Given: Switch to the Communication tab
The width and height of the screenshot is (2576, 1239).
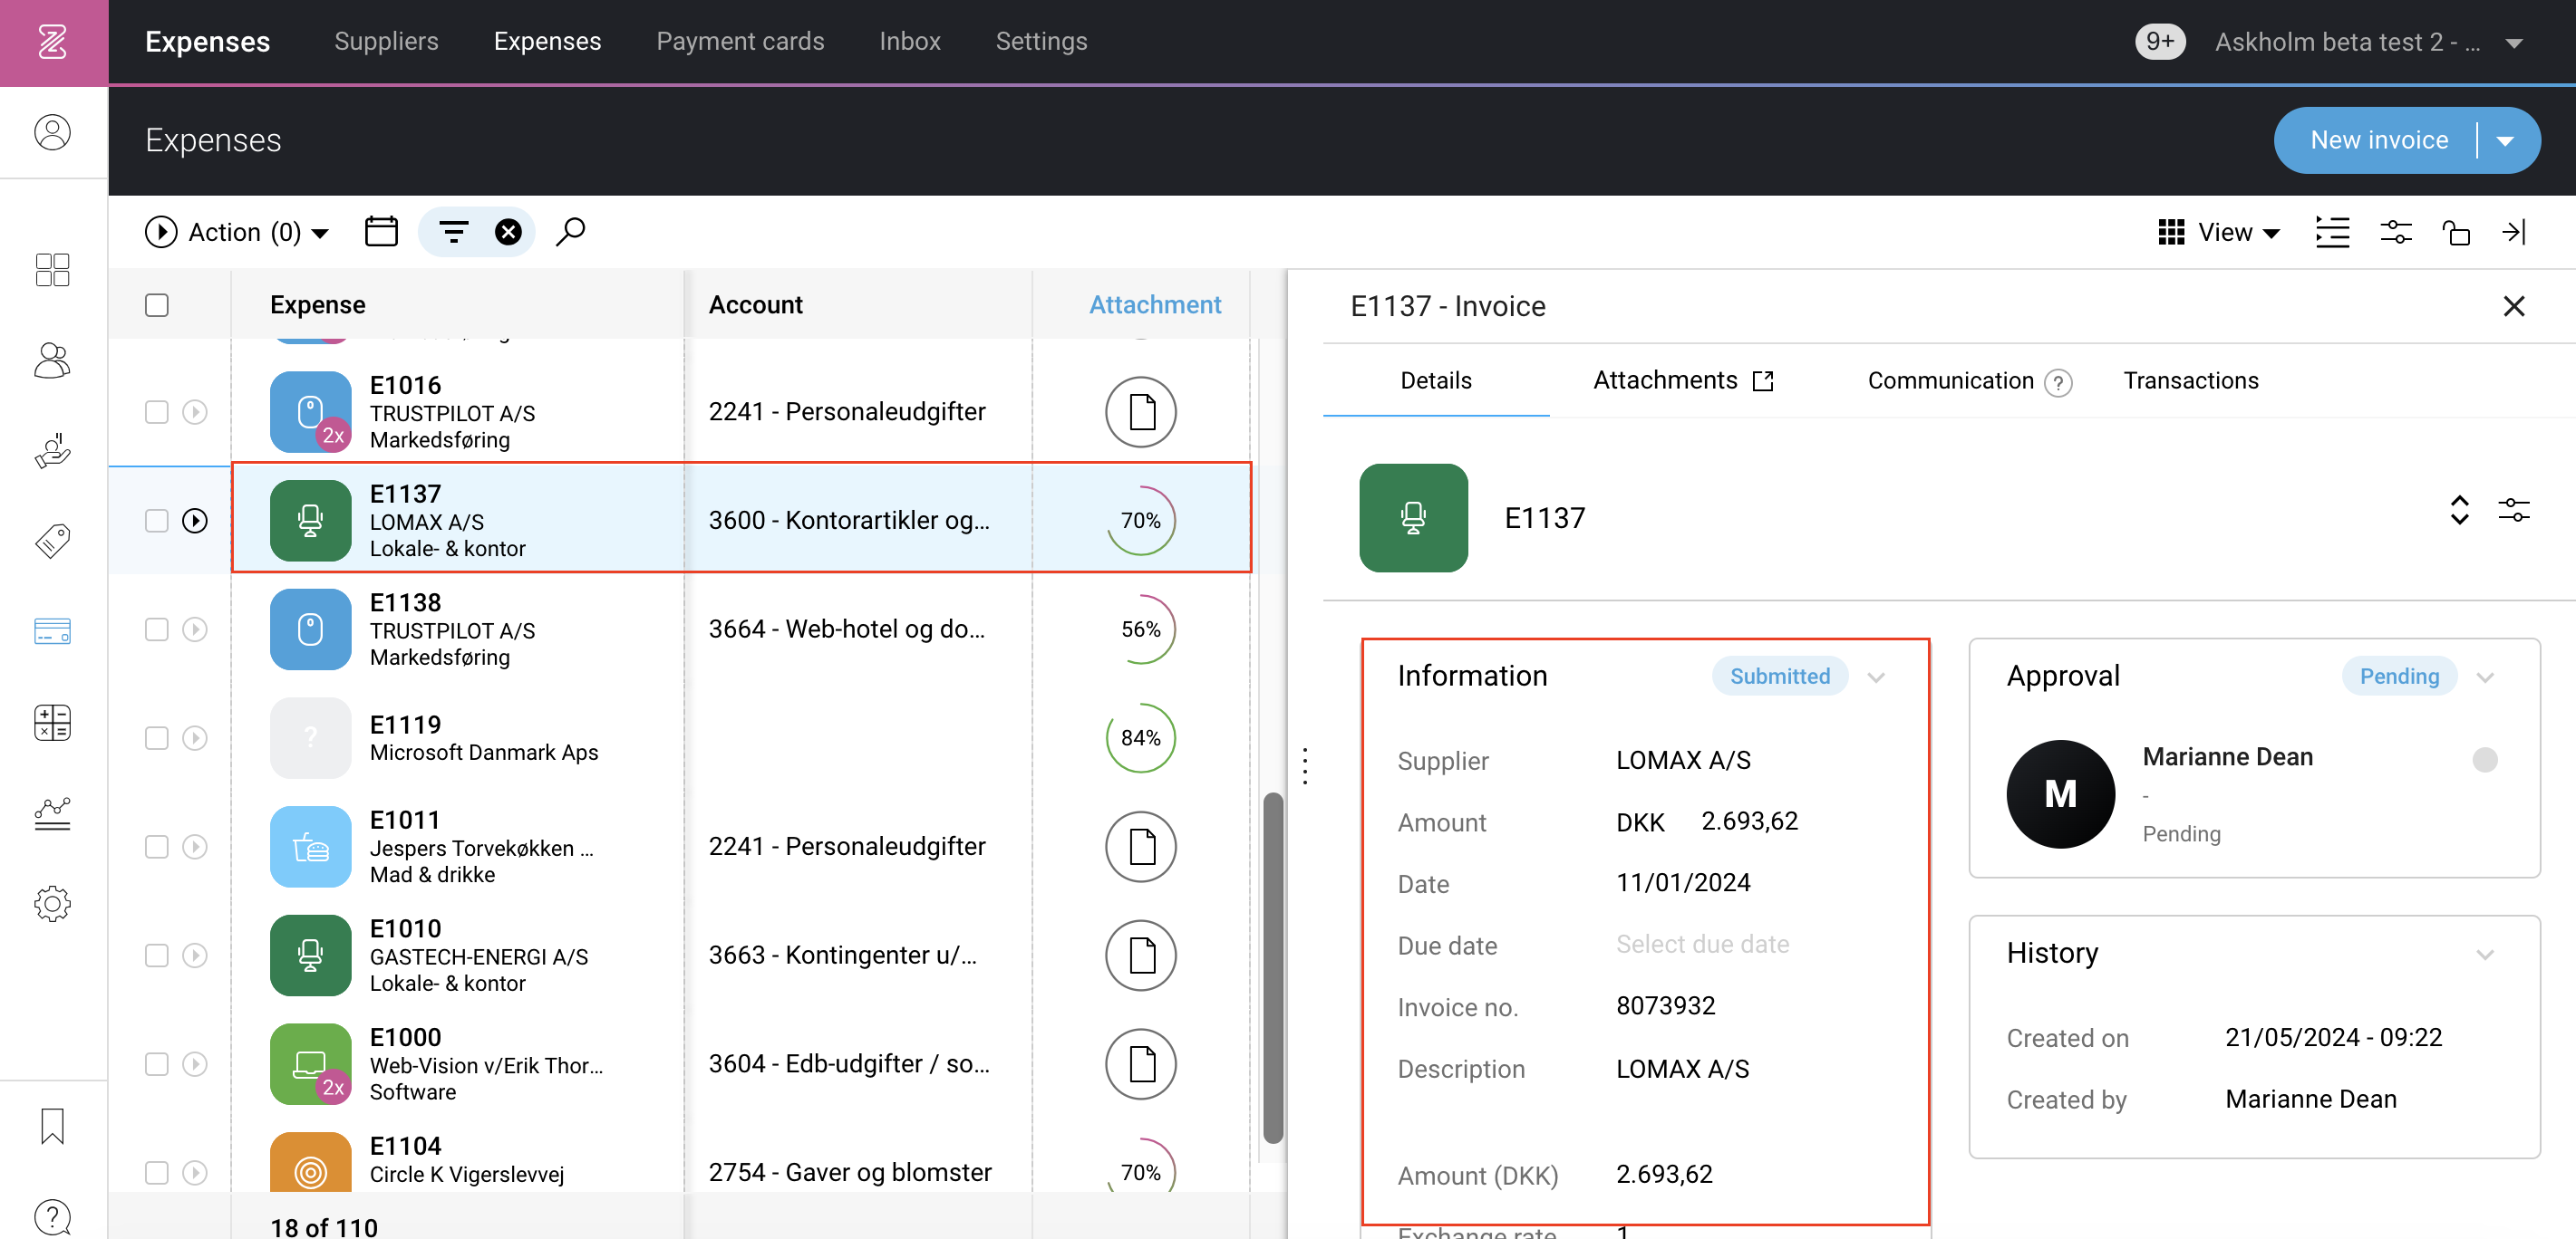Looking at the screenshot, I should click(x=1968, y=380).
